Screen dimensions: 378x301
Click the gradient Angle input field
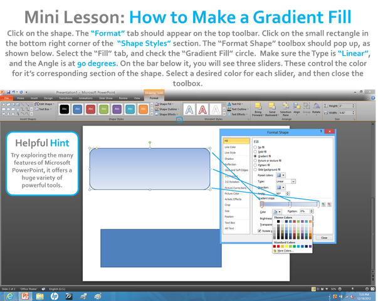[x=281, y=193]
